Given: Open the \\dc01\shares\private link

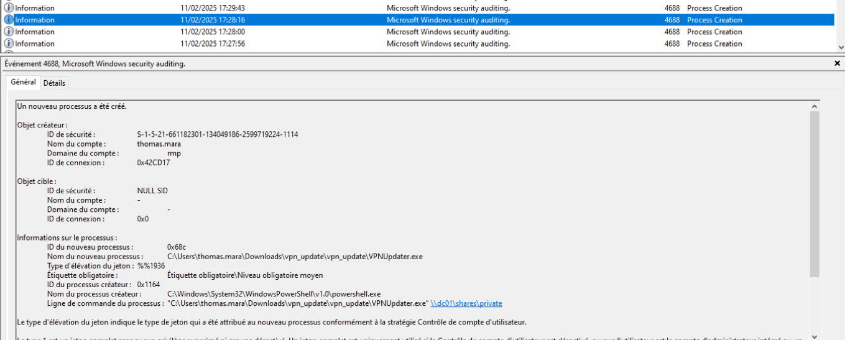Looking at the screenshot, I should point(466,303).
